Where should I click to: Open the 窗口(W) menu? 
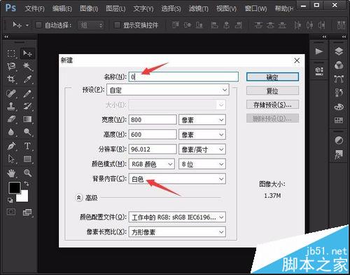pos(256,8)
